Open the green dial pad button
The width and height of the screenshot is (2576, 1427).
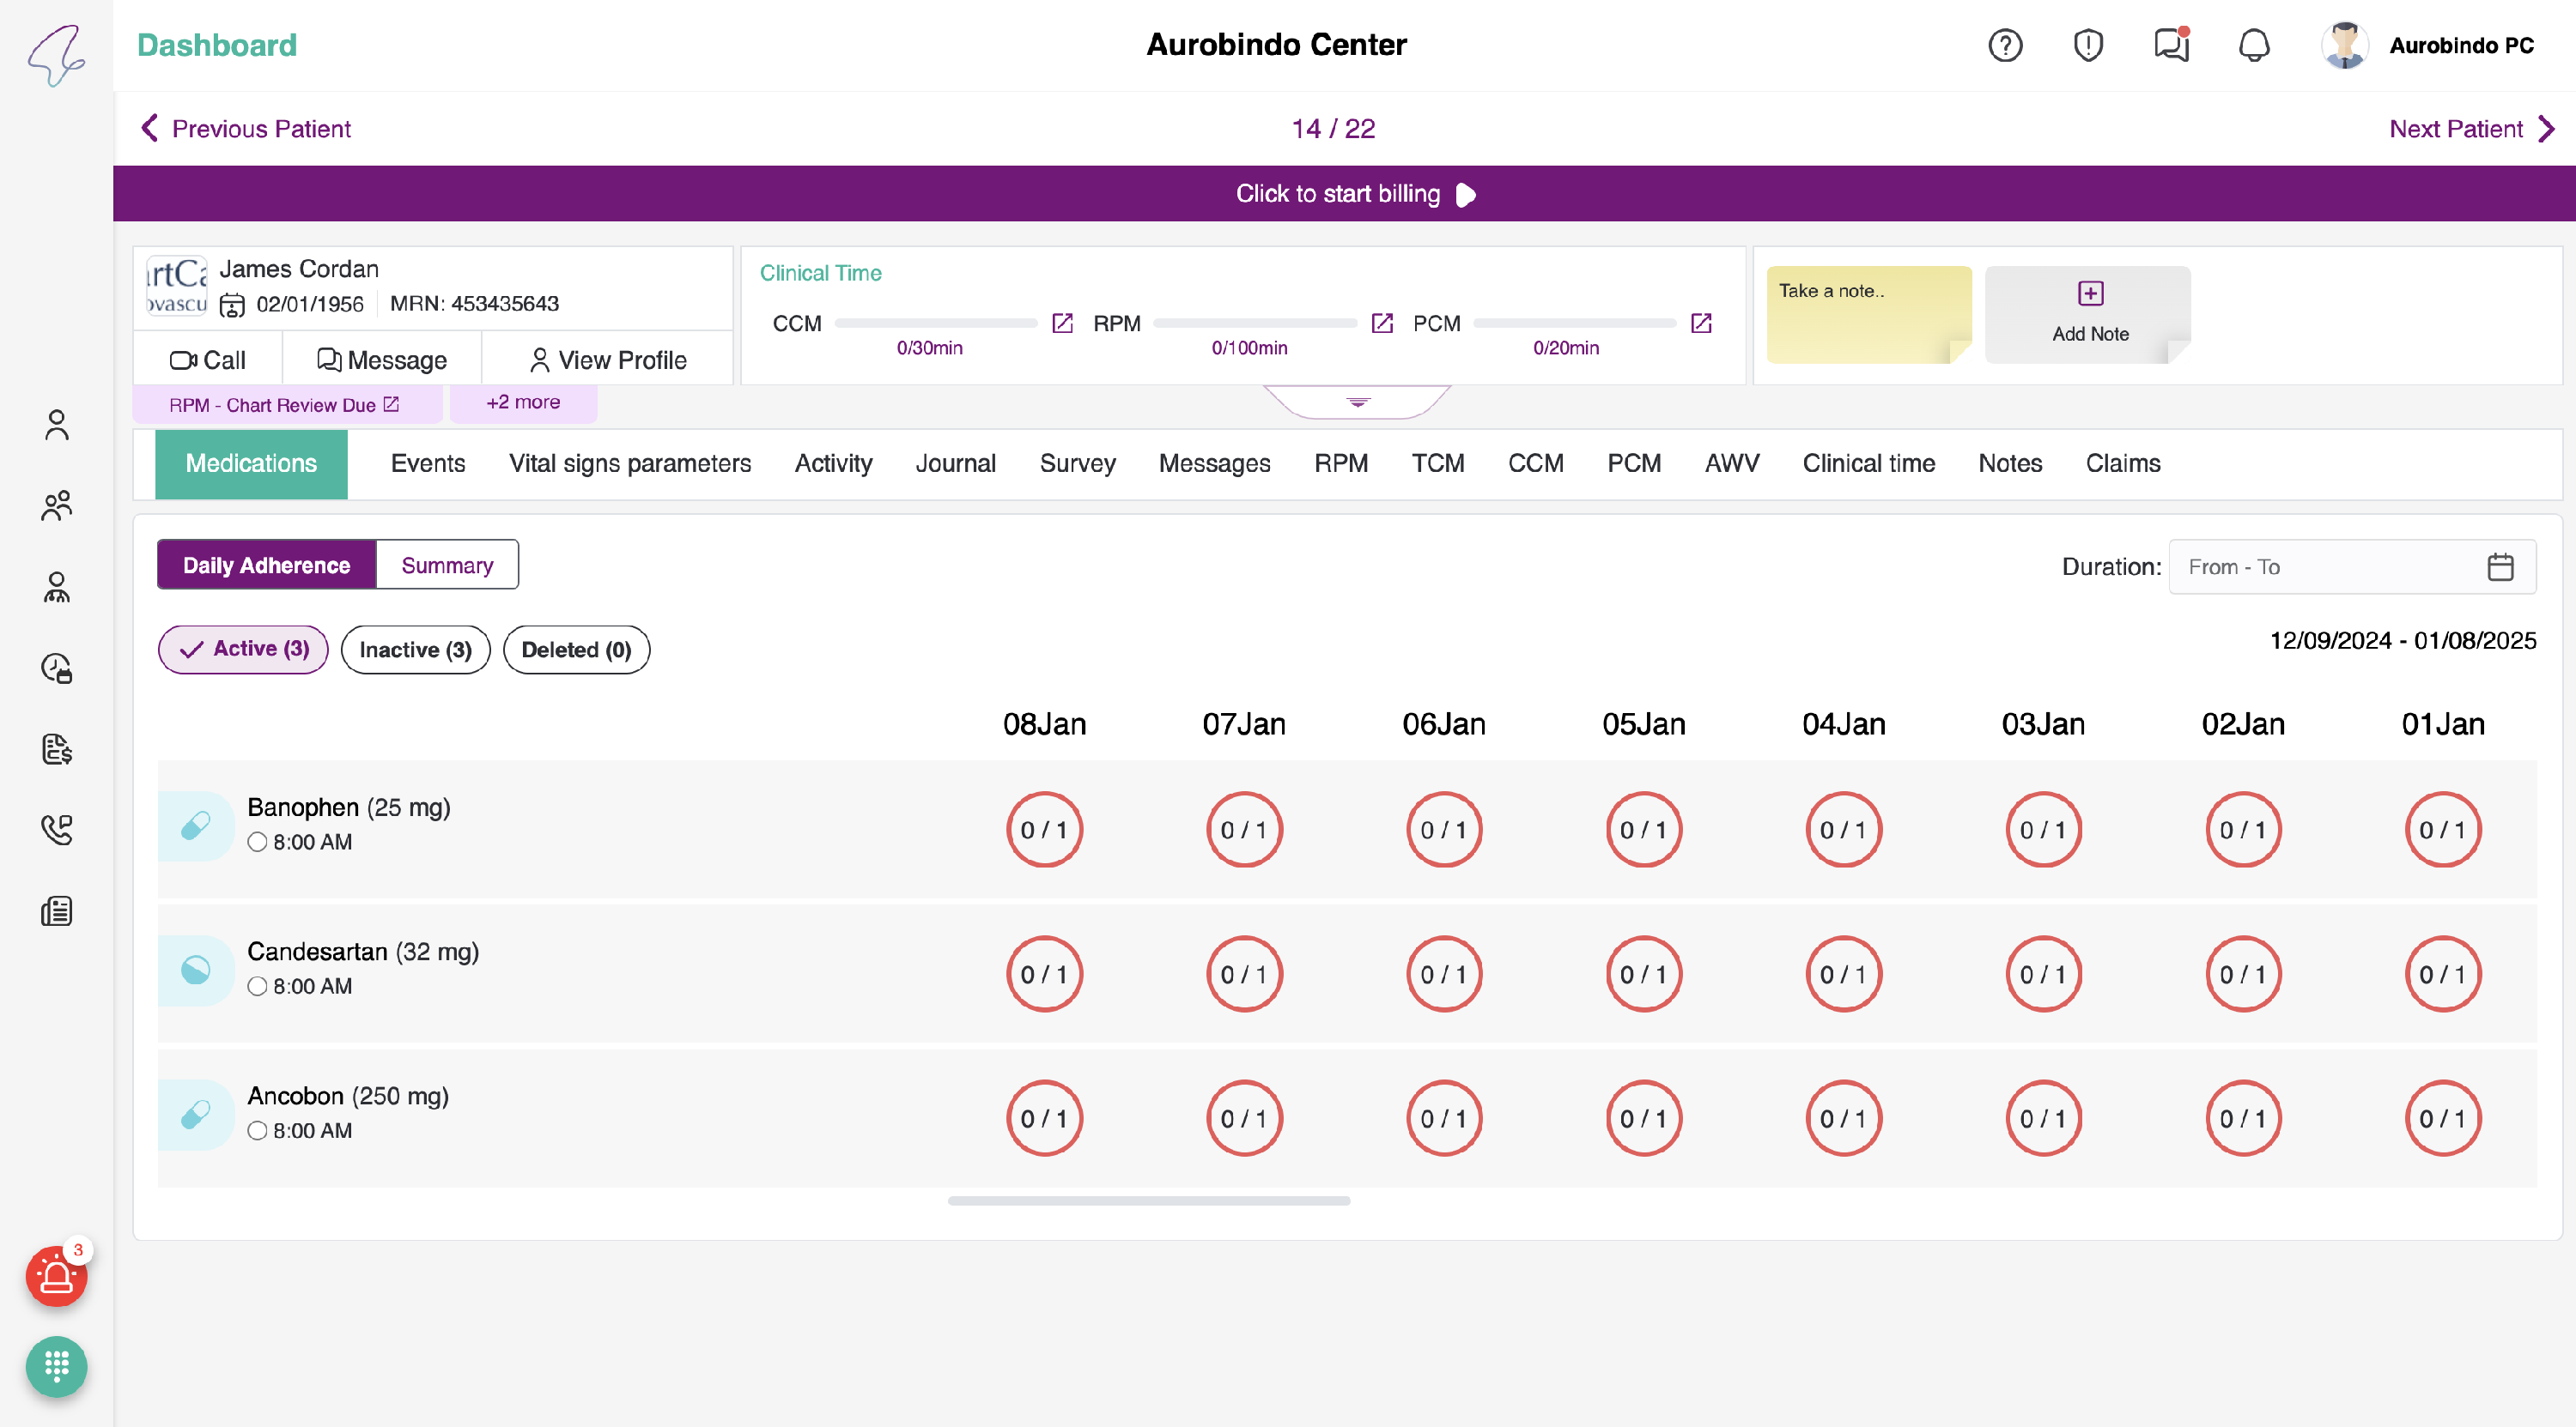[x=56, y=1366]
